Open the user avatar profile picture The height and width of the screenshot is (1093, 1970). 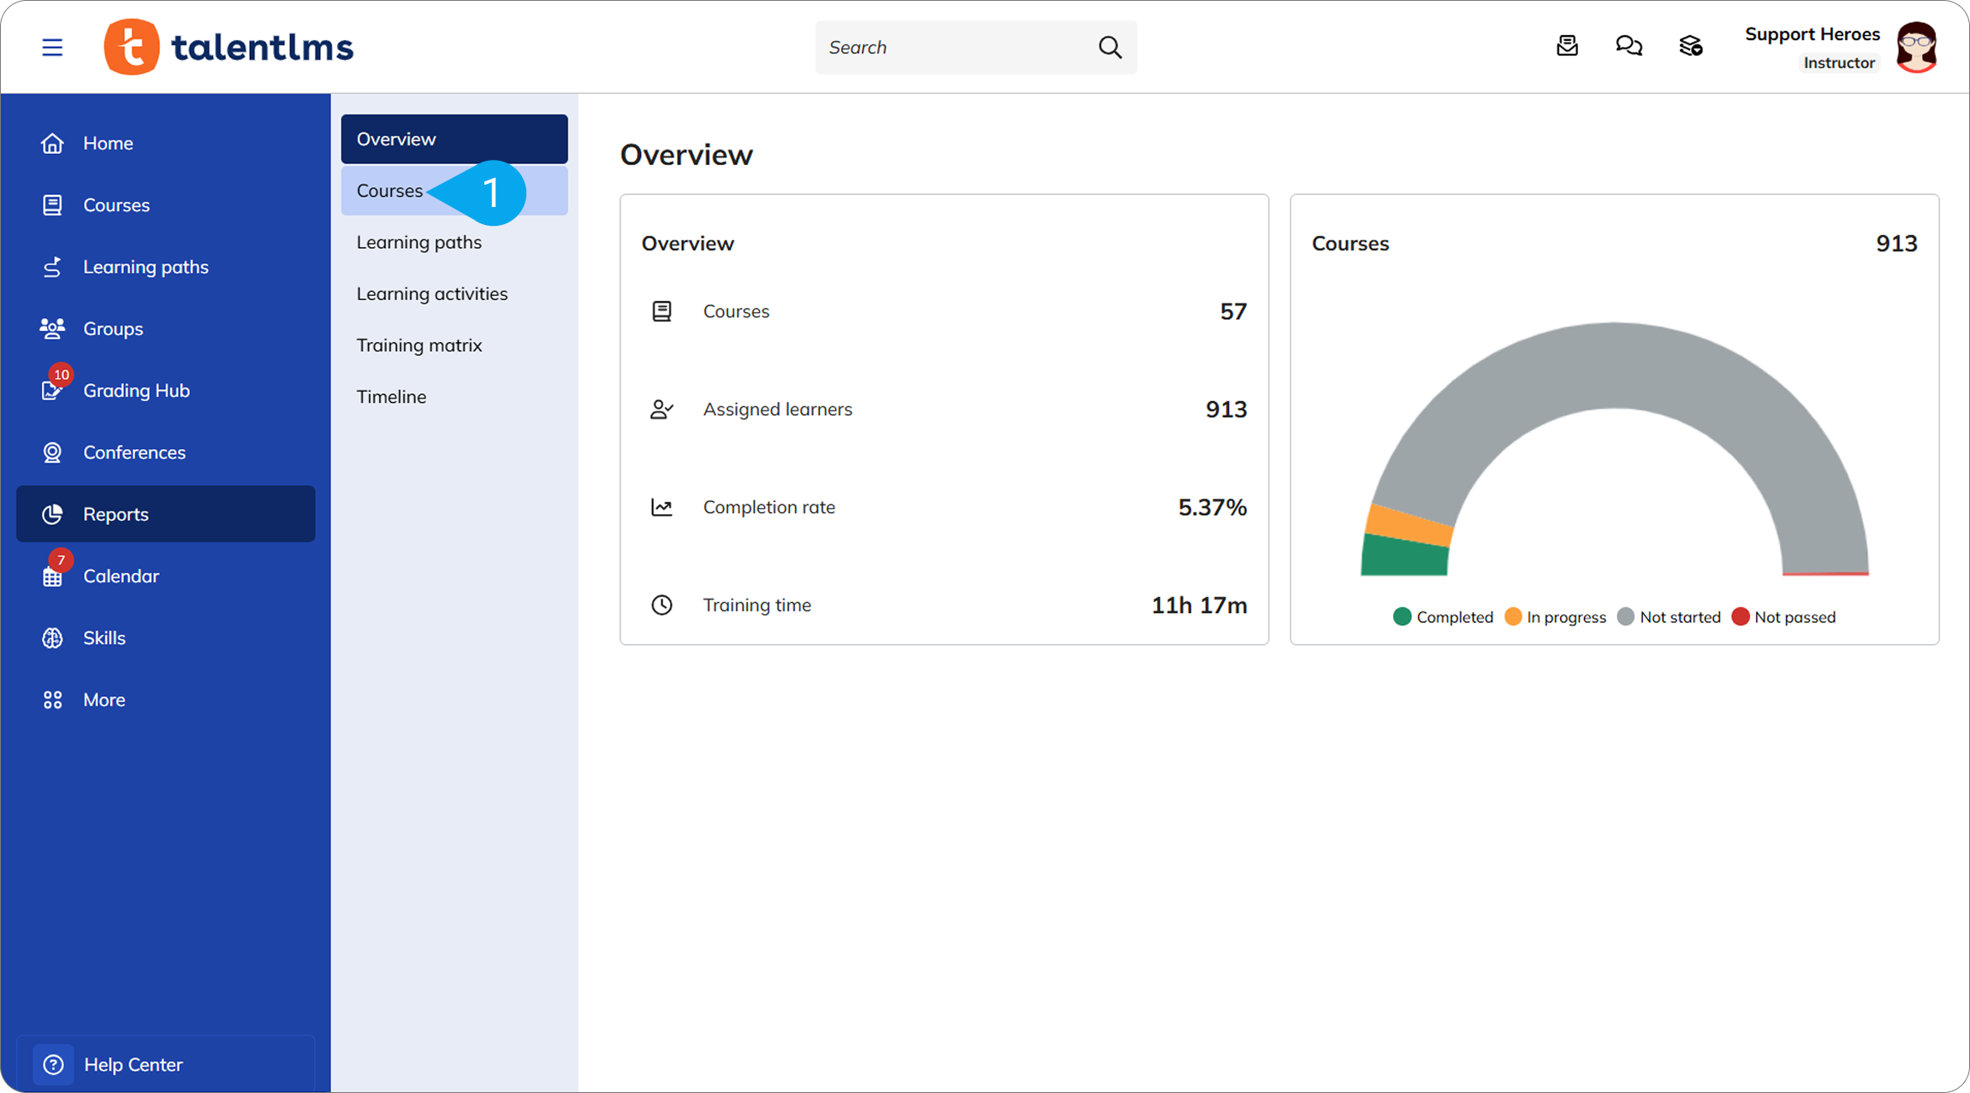(1917, 47)
